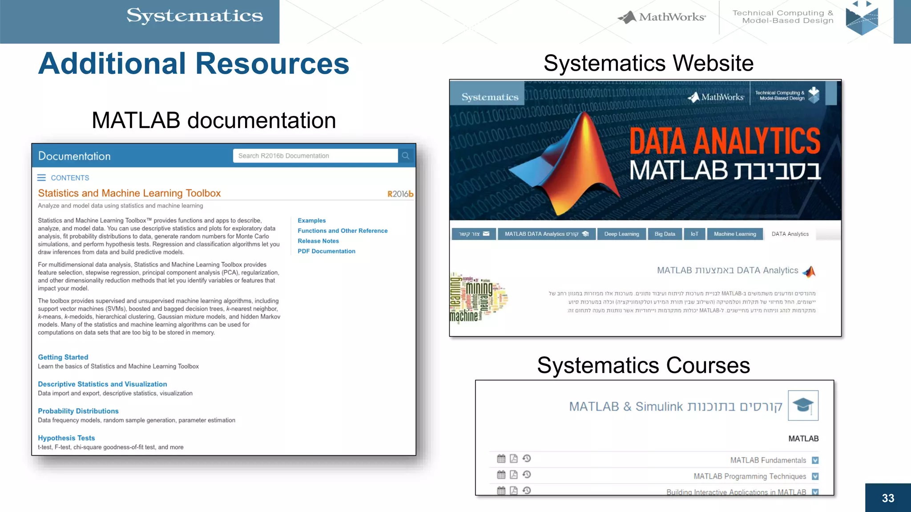Click the machine learning word cloud image
This screenshot has width=911, height=512.
(x=479, y=298)
